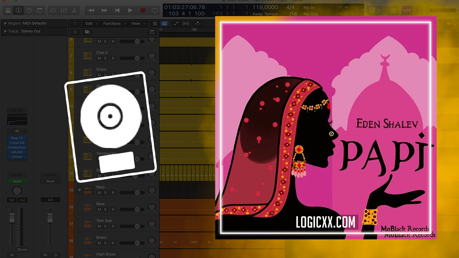
Task: Click the Duplicate Track icon
Action: tap(87, 32)
